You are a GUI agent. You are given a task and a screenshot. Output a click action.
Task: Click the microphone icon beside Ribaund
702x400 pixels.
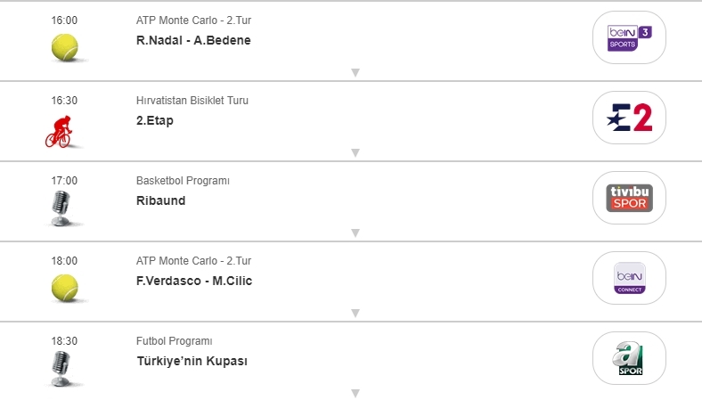click(60, 208)
